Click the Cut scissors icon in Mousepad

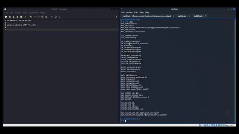(x=38, y=17)
